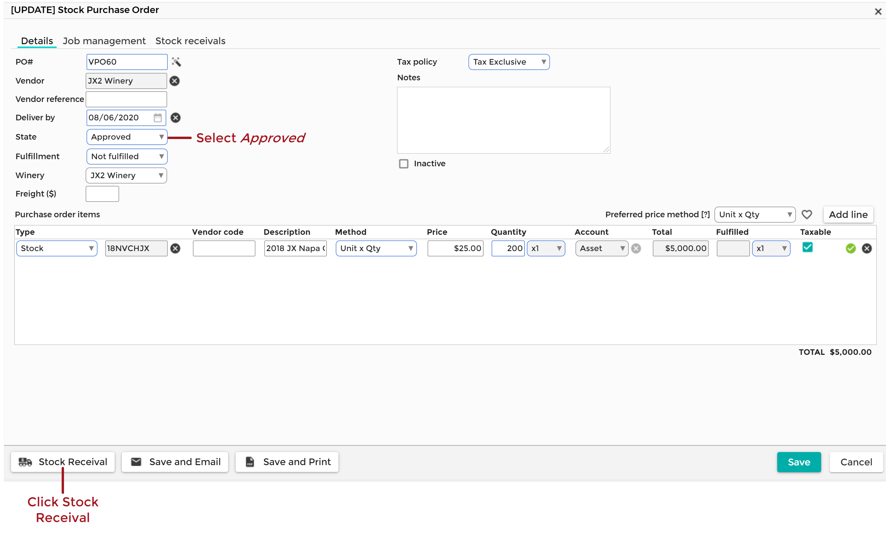
Task: Clear the Deliver by date
Action: click(x=175, y=117)
